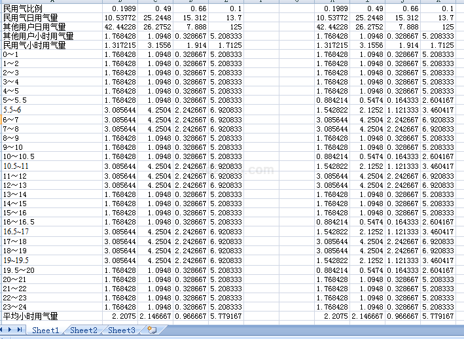
Task: Switch to the Sheet1 tab
Action: [46, 330]
